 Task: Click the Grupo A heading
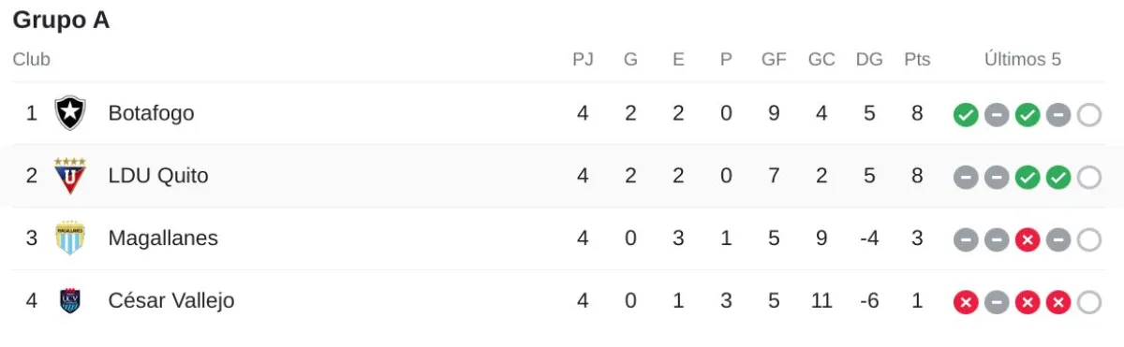point(61,20)
